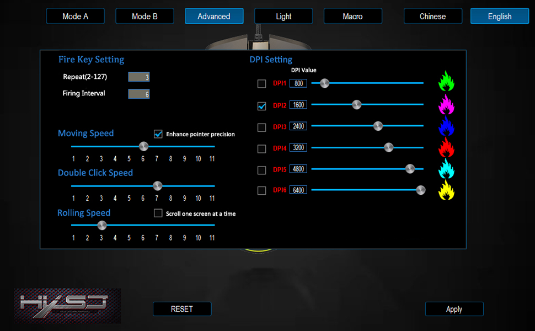Enable the DPI4 checkbox
Image resolution: width=535 pixels, height=331 pixels.
(261, 149)
